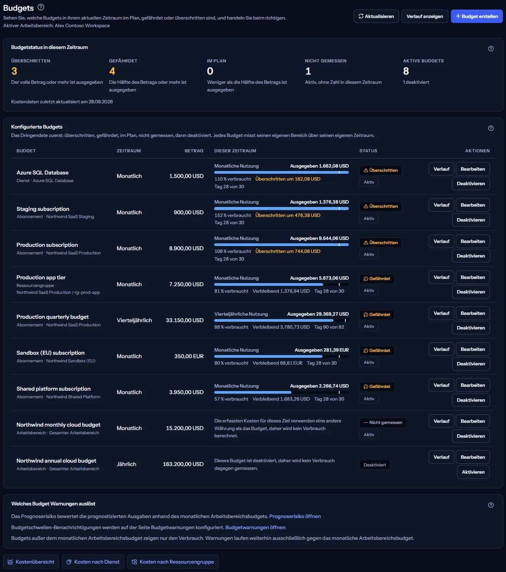Edit the Shared platform subscription budget
This screenshot has width=506, height=572.
click(473, 385)
